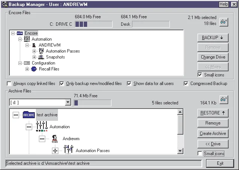
Task: Collapse the test archive node
Action: (16, 115)
